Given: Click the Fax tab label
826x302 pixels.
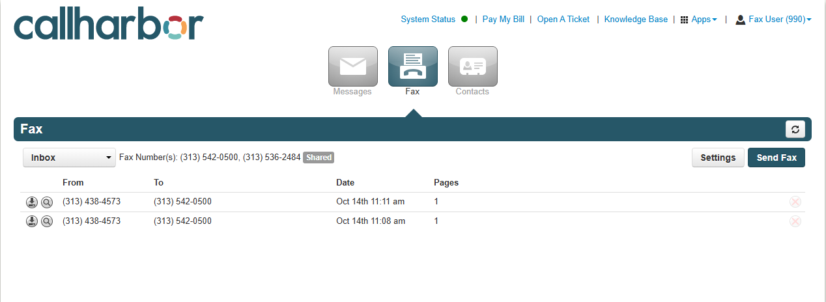Looking at the screenshot, I should tap(412, 92).
